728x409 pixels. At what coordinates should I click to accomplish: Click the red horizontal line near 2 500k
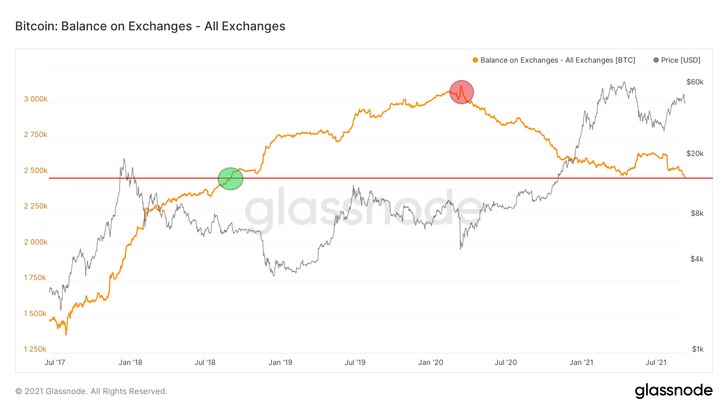point(381,178)
